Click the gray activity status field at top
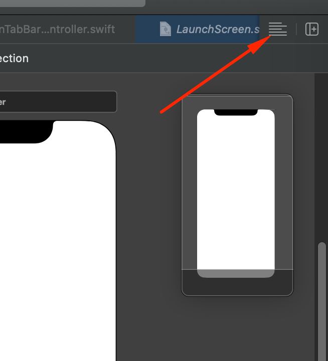The image size is (328, 361). click(73, 3)
